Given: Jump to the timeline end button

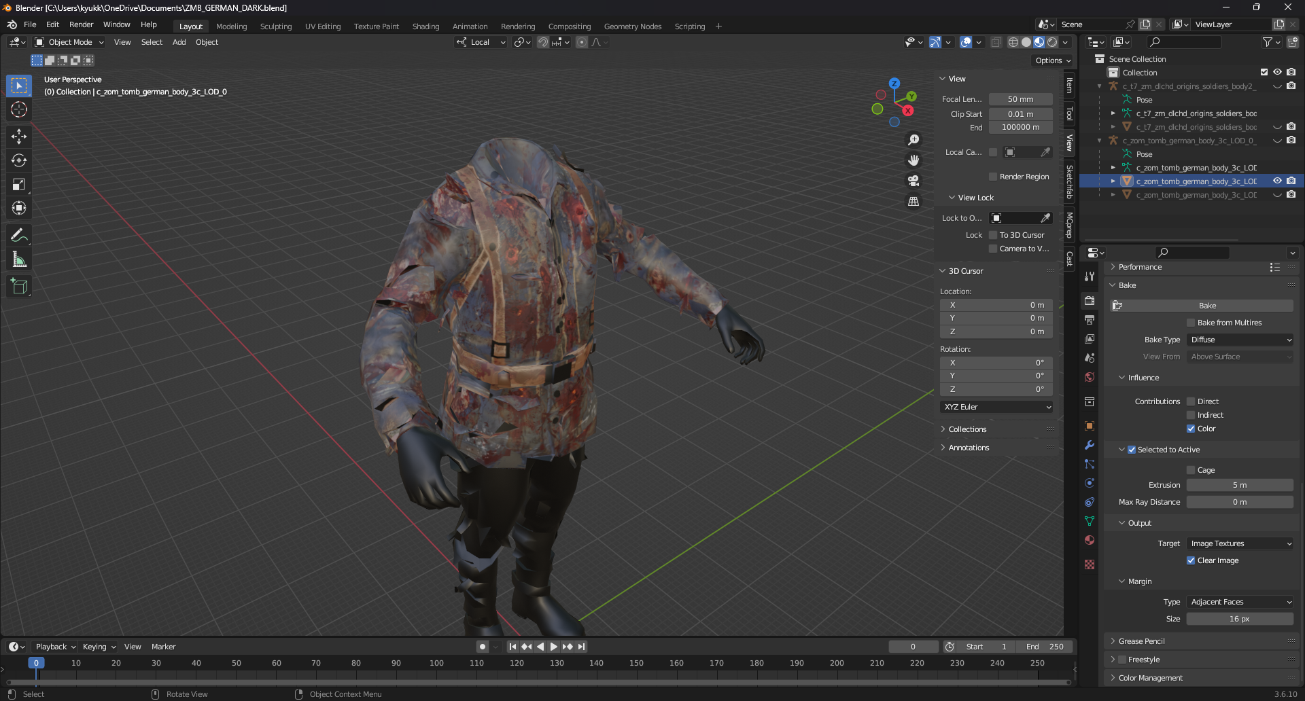Looking at the screenshot, I should point(582,647).
